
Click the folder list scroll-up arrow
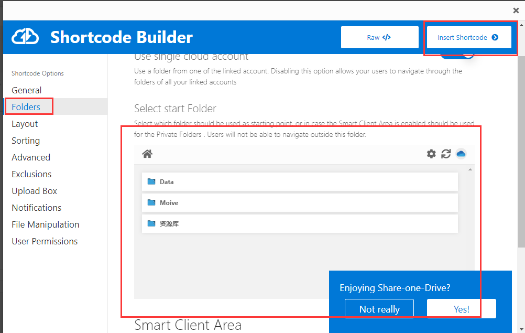click(470, 169)
